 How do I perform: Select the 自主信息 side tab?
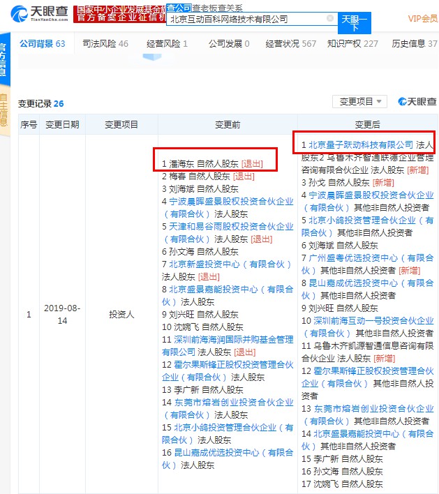tap(3, 110)
